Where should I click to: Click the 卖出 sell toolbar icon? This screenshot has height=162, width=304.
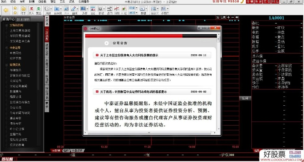pos(39,9)
